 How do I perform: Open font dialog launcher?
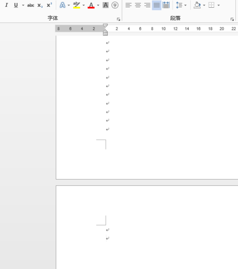119,19
